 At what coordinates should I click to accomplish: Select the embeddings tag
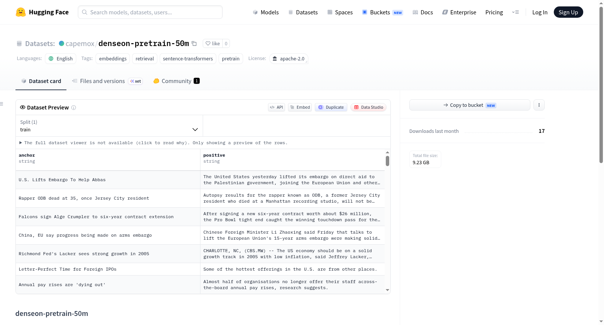coord(113,59)
